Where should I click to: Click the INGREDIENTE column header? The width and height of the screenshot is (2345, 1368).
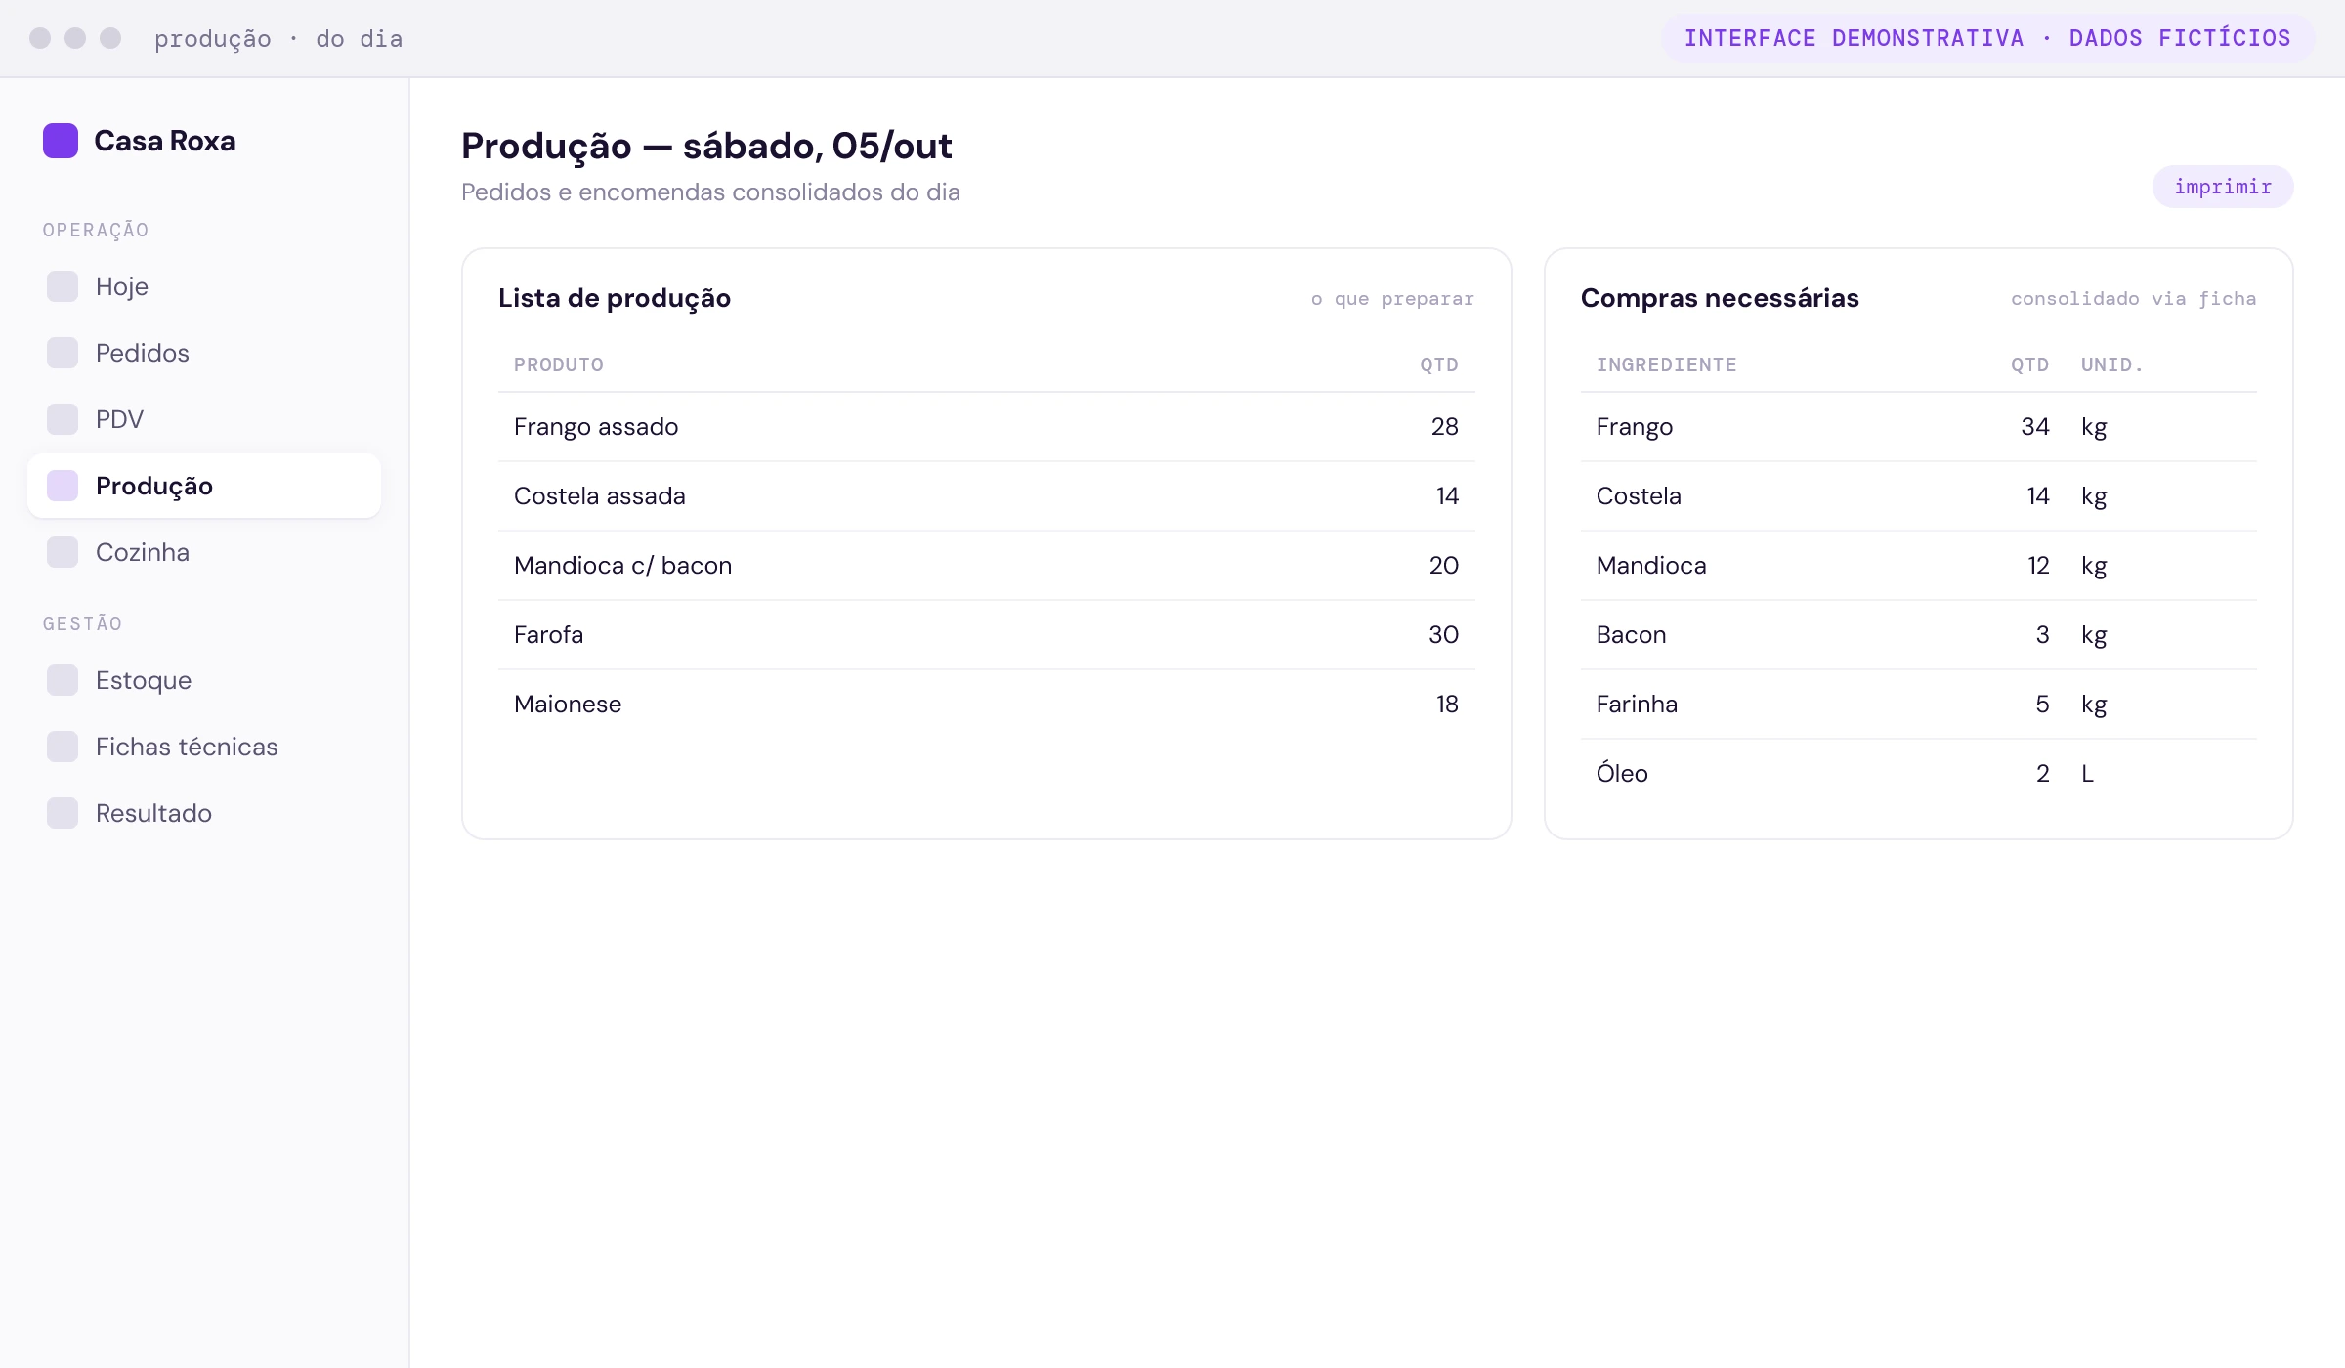click(x=1667, y=364)
